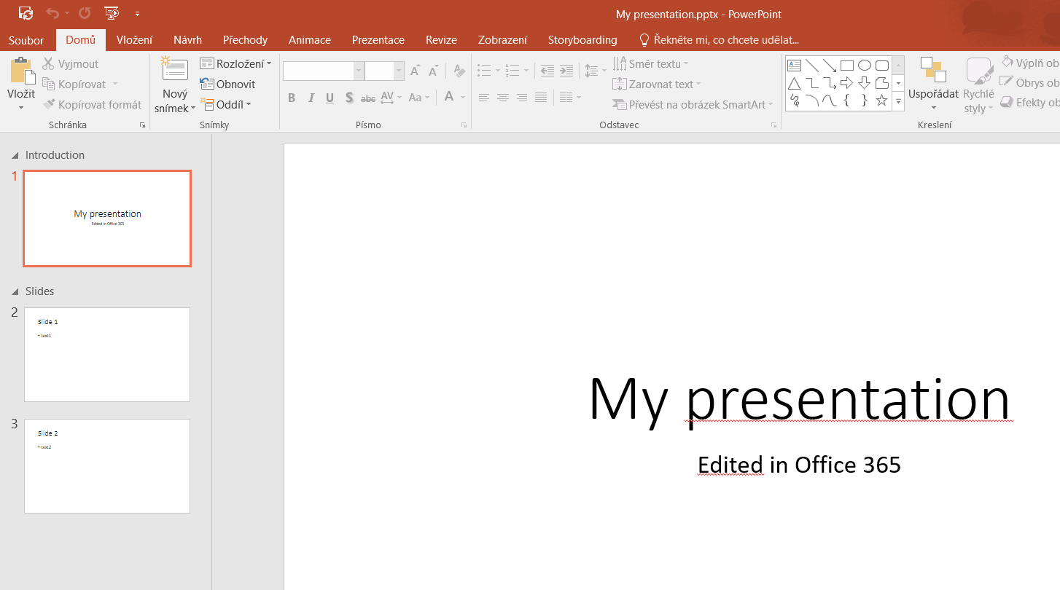Click the increase font size icon
This screenshot has height=590, width=1060.
point(414,70)
